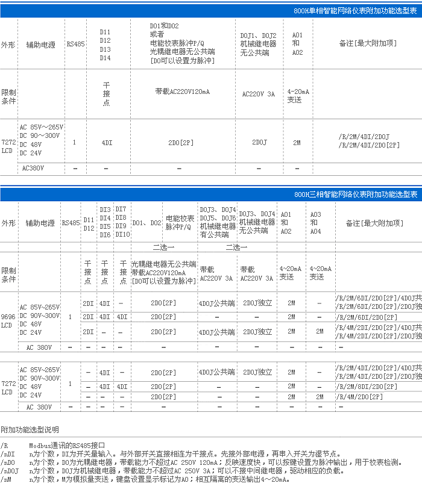Click the /R/4M/2DO[2P] remark cell

tap(361, 397)
